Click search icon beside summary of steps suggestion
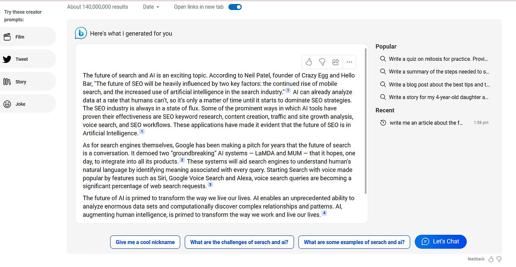 [383, 72]
